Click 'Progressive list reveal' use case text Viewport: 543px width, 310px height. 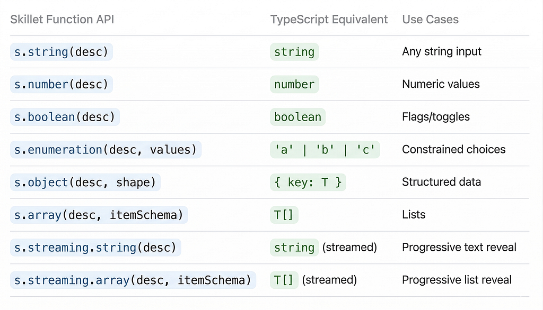point(457,280)
